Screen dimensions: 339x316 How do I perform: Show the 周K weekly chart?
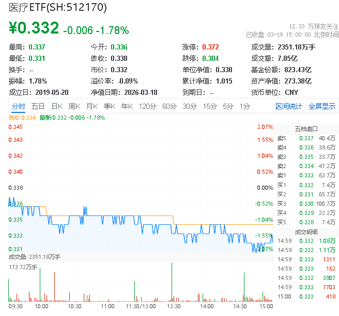74,106
